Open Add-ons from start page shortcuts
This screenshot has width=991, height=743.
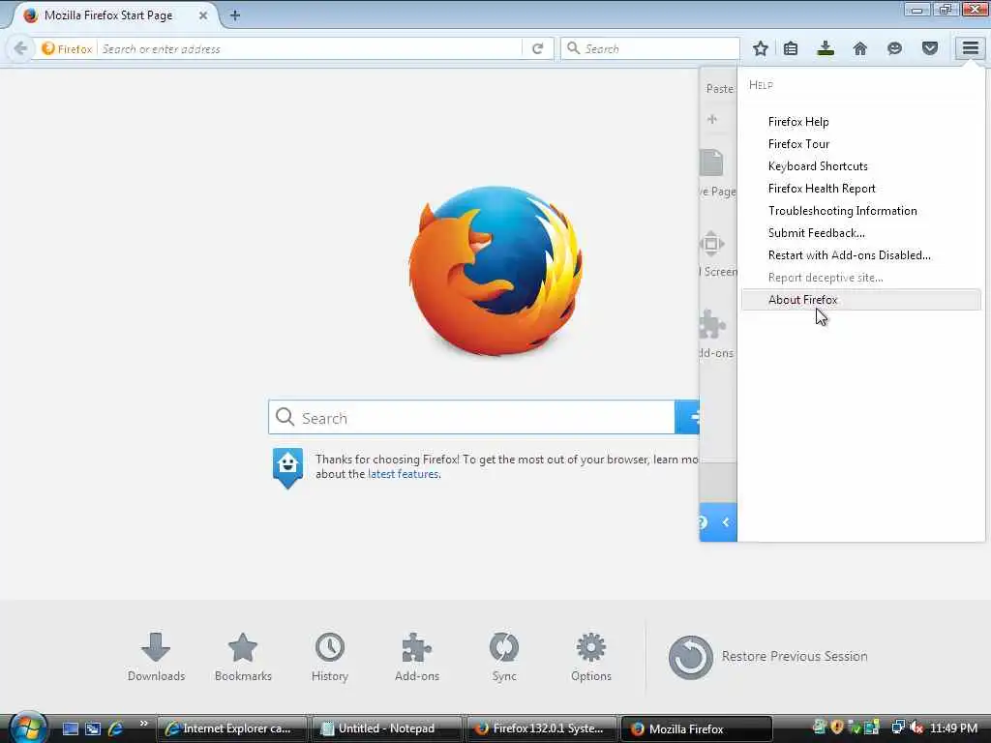click(417, 657)
